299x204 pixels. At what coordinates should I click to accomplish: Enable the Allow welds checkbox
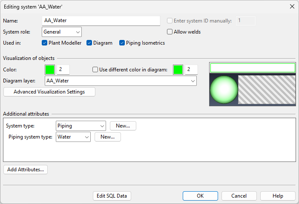tap(170, 32)
